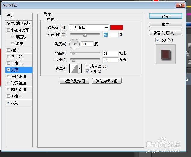191x157 pixels.
Task: Toggle the 预览(V) preview checkbox
Action: pyautogui.click(x=157, y=40)
